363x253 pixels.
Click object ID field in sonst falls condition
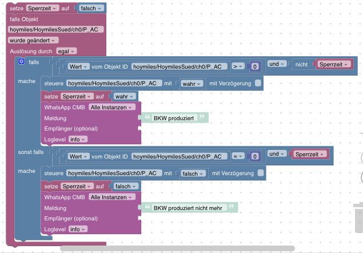coord(179,156)
